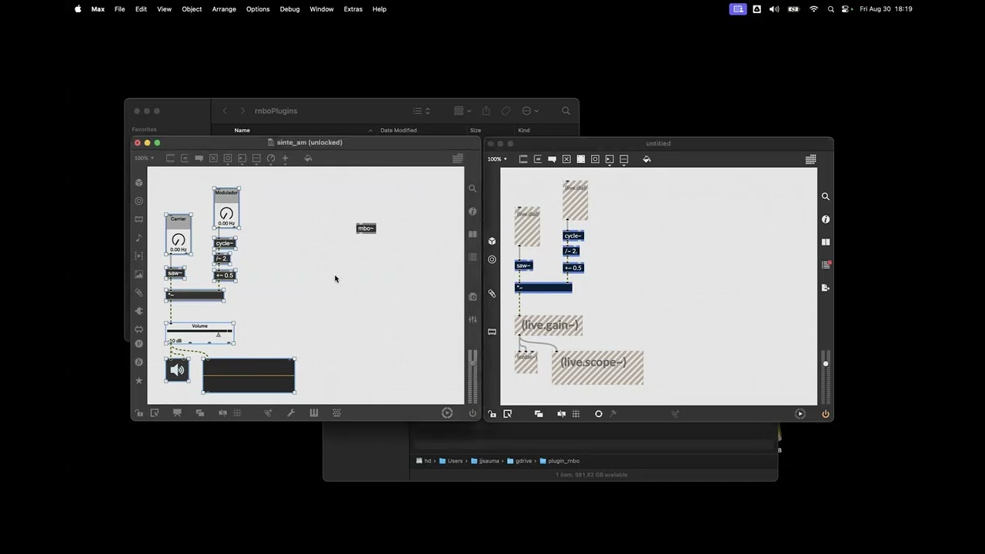Toggle the speaker ezdac button in sinte_am patch

click(177, 370)
